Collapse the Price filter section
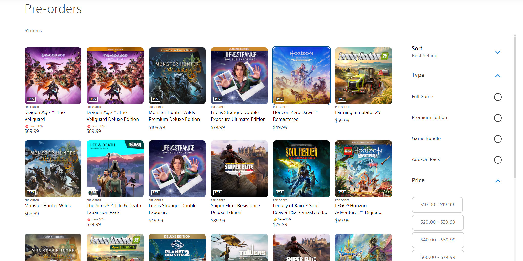Image resolution: width=523 pixels, height=261 pixels. 497,181
